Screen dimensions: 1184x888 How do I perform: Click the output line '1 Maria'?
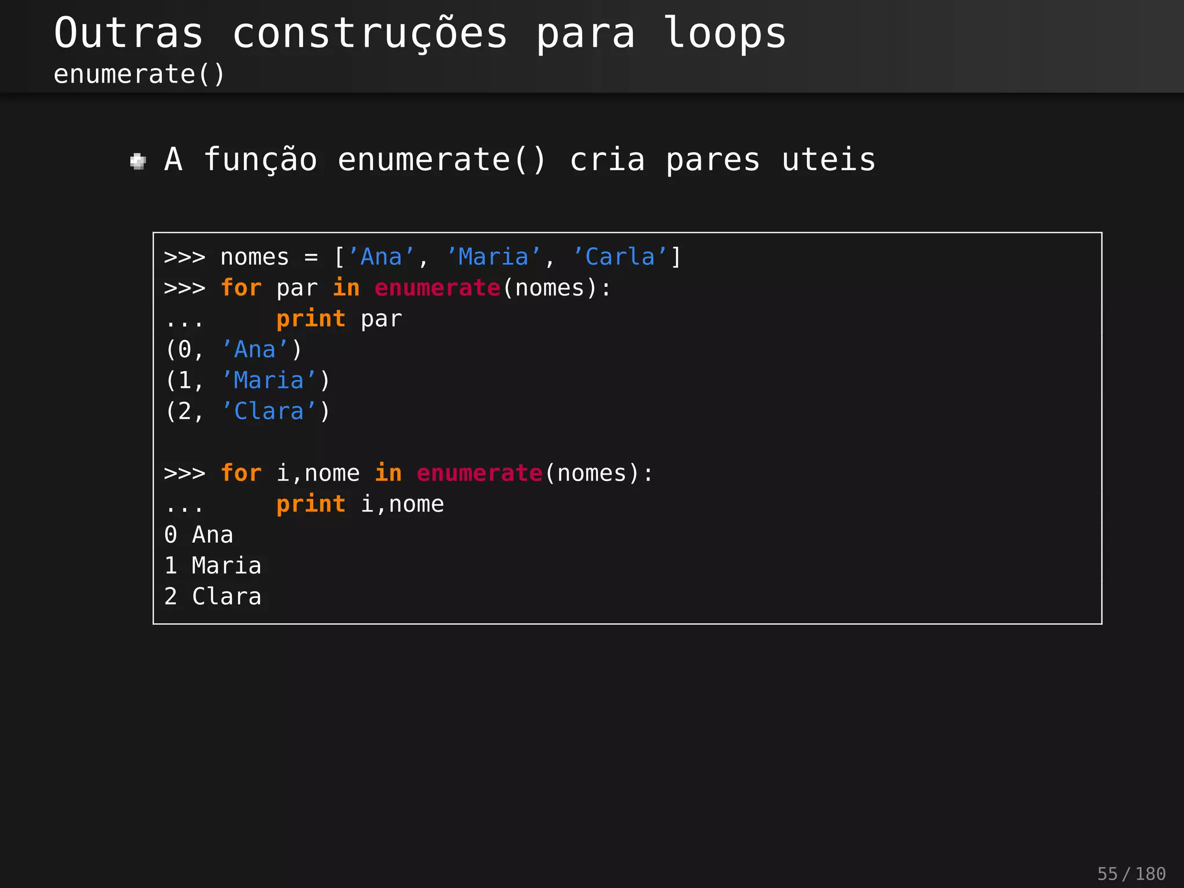coord(213,566)
